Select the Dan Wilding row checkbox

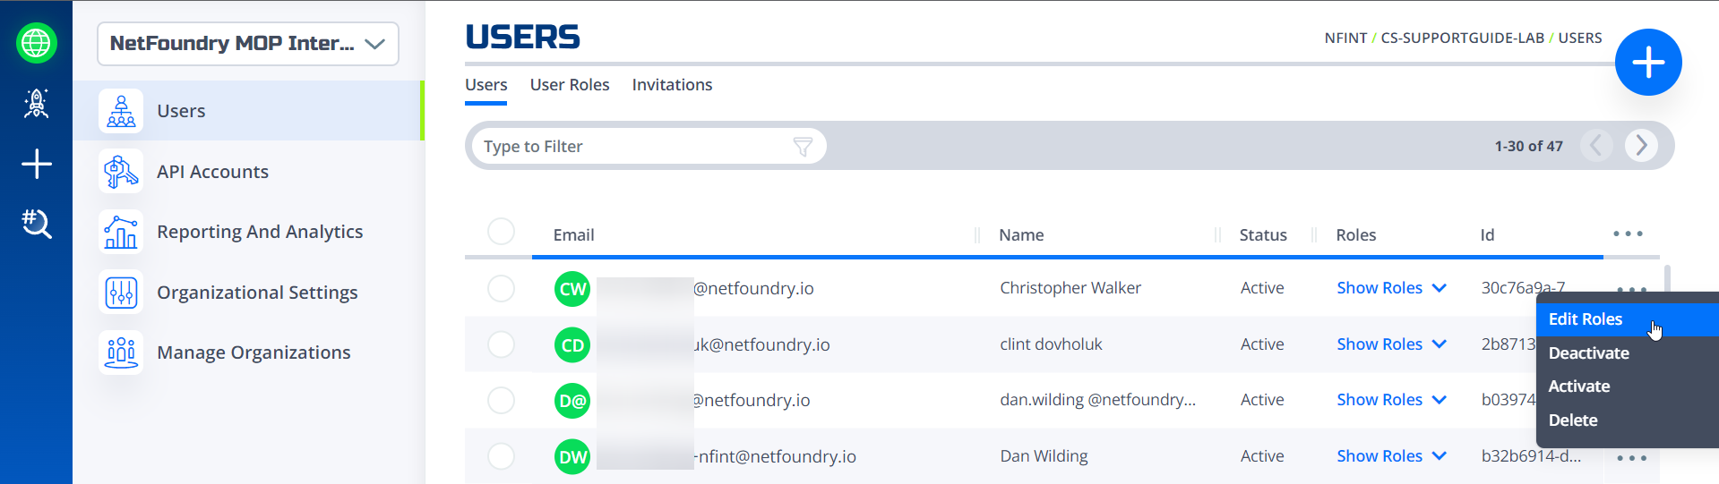[x=501, y=456]
